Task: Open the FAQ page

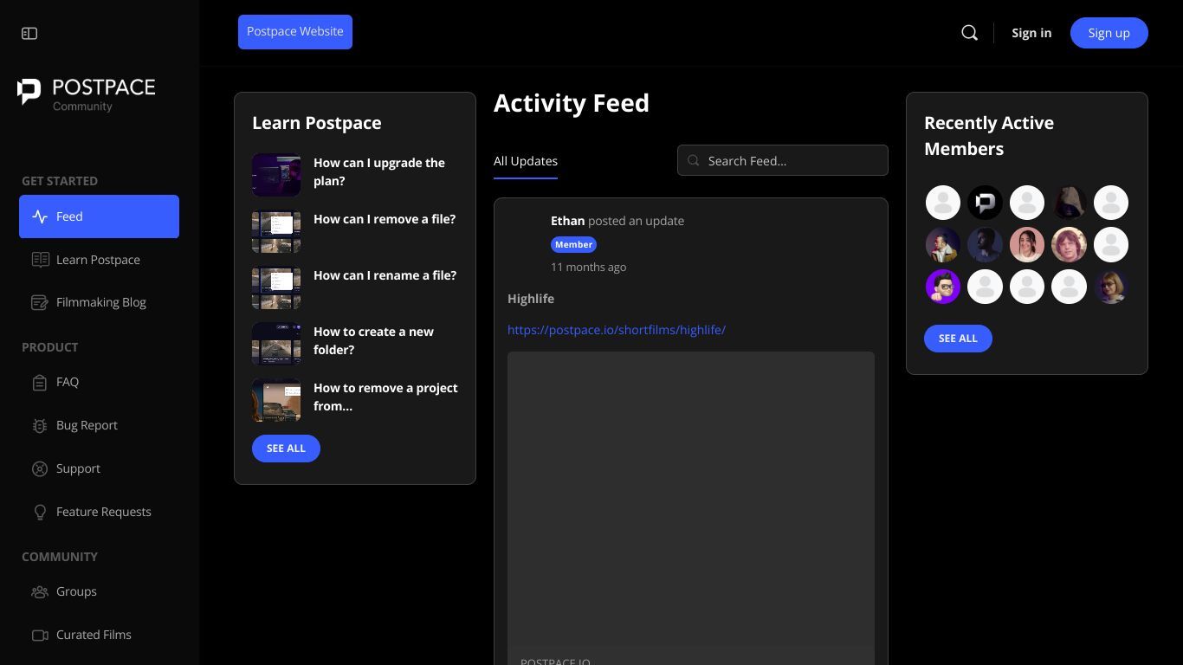Action: coord(99,382)
